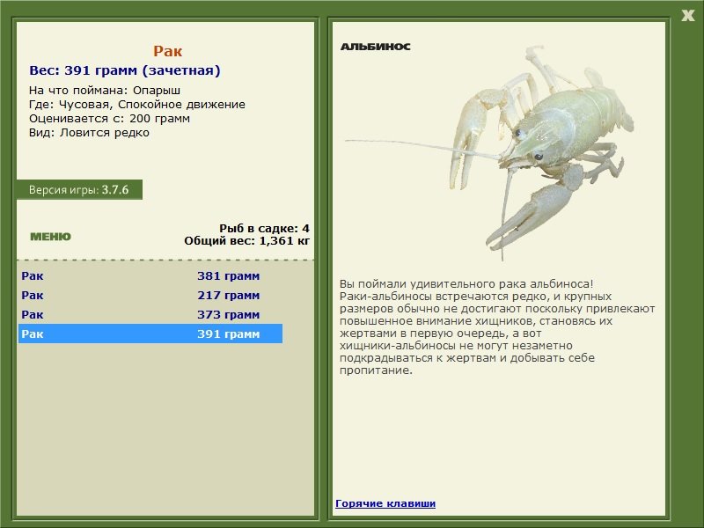The height and width of the screenshot is (528, 704).
Task: Select the 381 грамм crayfish row
Action: 150,275
